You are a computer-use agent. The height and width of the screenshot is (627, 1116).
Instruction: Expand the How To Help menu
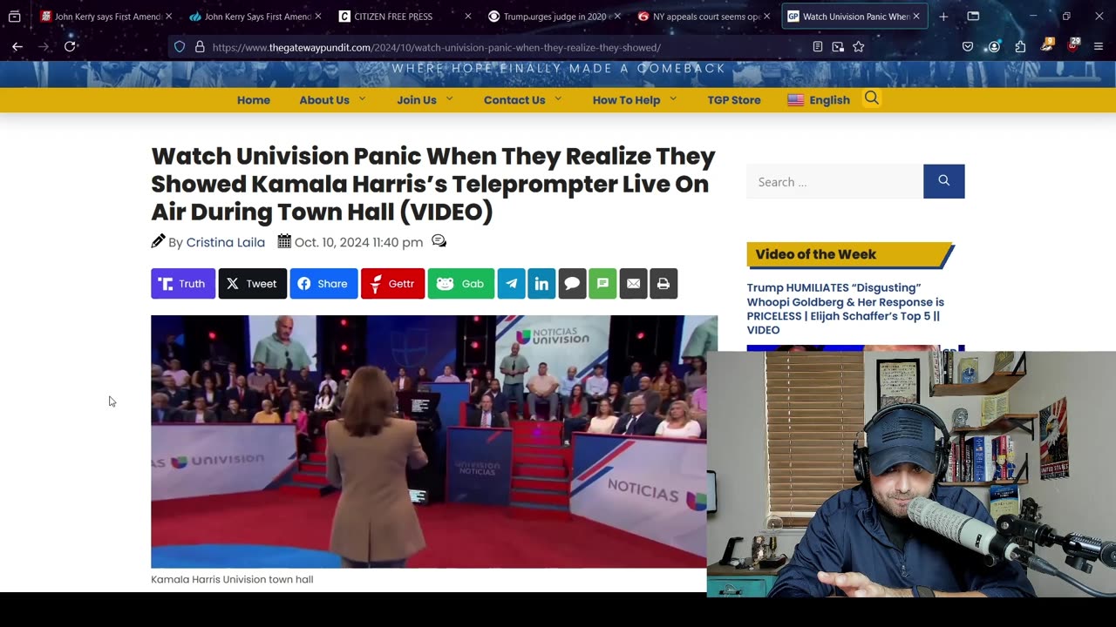click(x=635, y=100)
